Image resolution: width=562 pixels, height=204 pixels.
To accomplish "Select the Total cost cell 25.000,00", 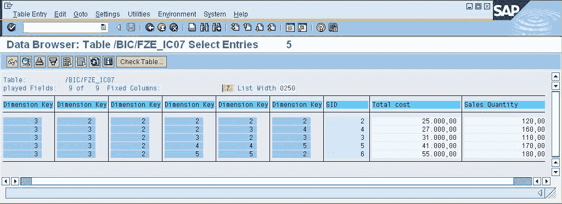I will (415, 121).
